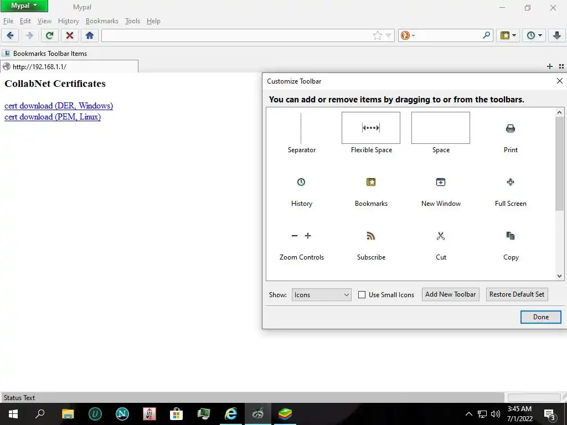Open cert download (DER, Windows) link

59,106
